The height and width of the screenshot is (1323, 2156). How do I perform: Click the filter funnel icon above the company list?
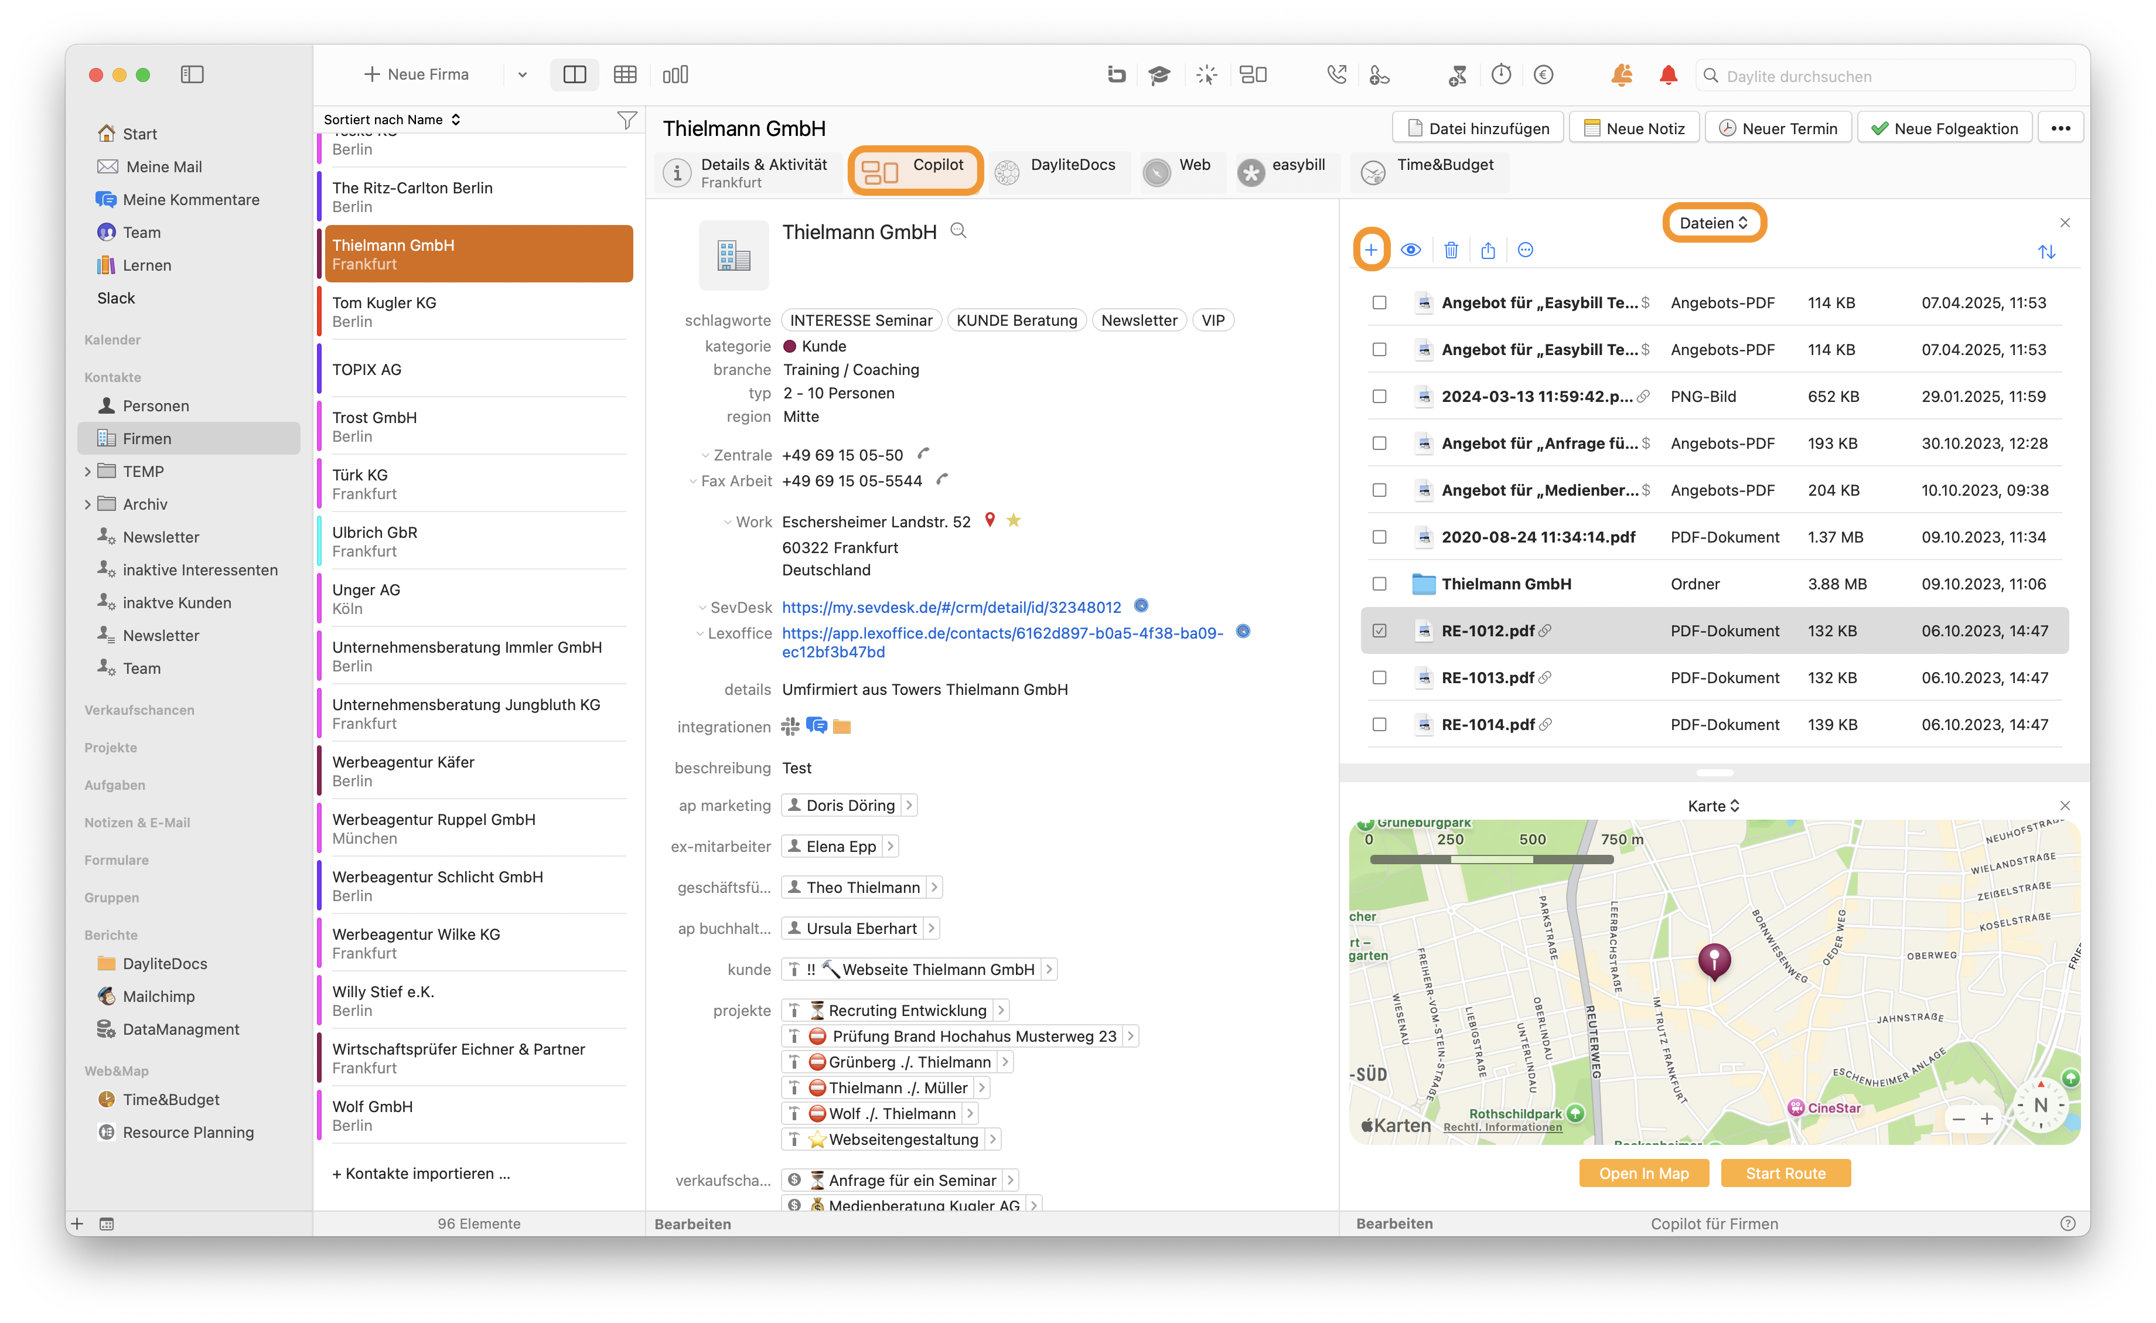click(x=626, y=120)
